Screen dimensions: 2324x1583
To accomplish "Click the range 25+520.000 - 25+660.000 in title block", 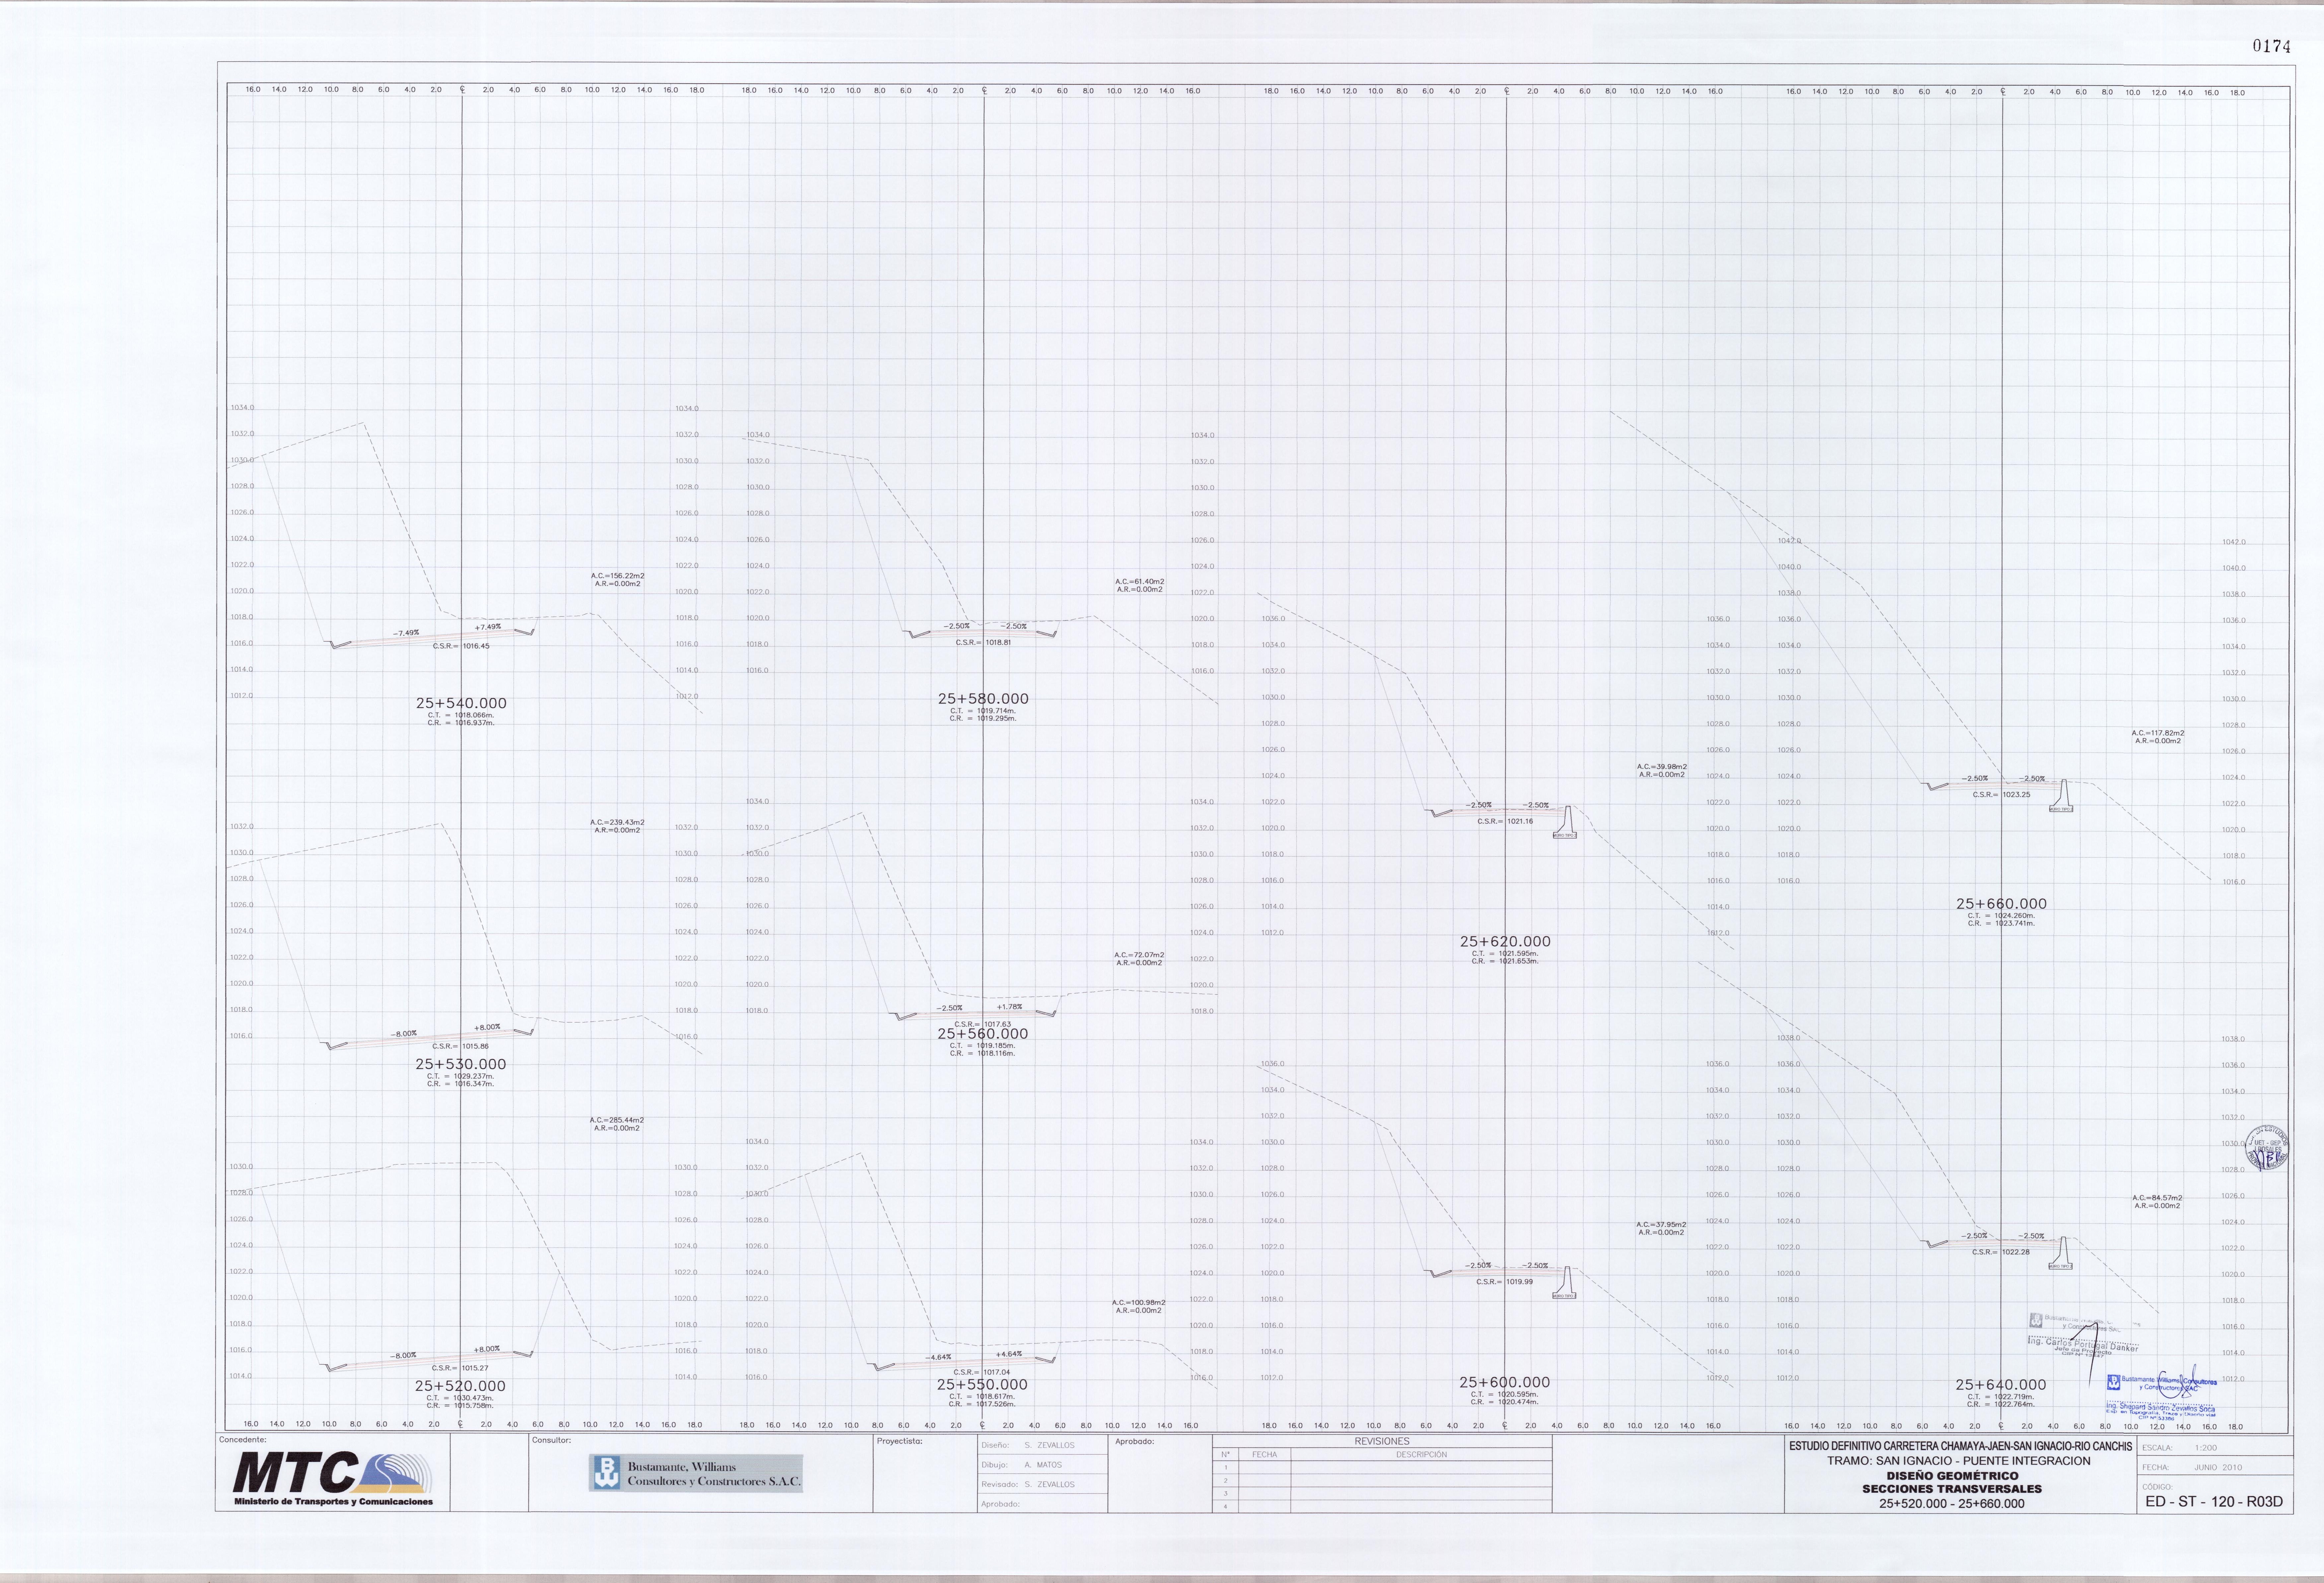I will pyautogui.click(x=1952, y=1504).
